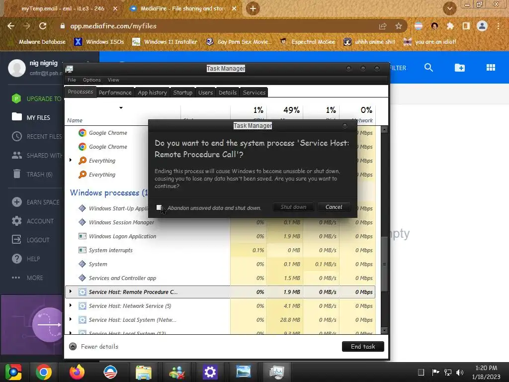The image size is (509, 382).
Task: Select System interrupts row
Action: (x=220, y=250)
